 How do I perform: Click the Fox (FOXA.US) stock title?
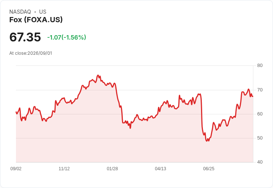[x=36, y=20]
